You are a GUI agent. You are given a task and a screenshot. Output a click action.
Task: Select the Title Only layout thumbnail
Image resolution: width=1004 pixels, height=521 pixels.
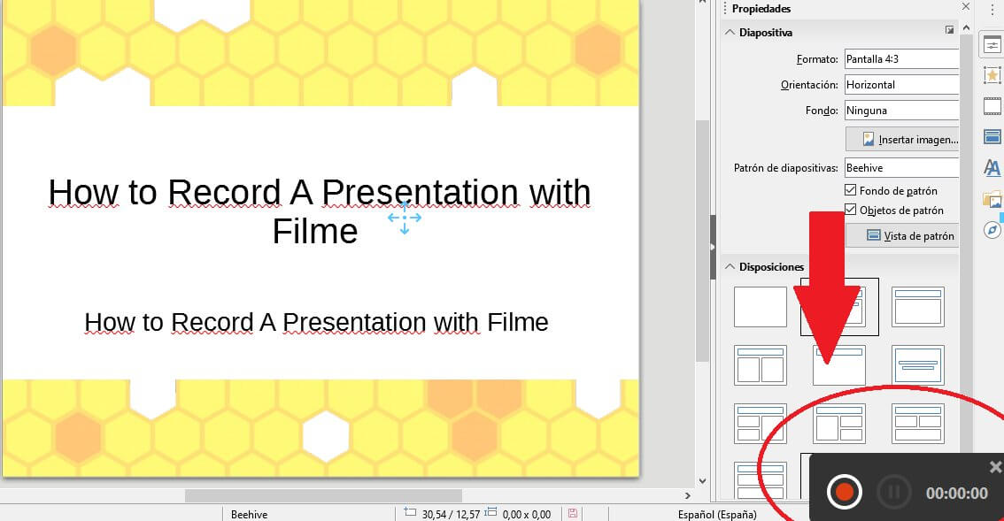pyautogui.click(x=838, y=365)
